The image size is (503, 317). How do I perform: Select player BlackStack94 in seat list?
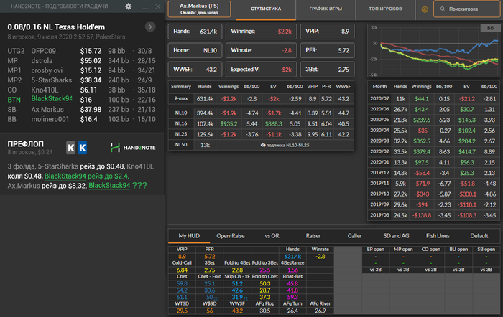tap(52, 98)
